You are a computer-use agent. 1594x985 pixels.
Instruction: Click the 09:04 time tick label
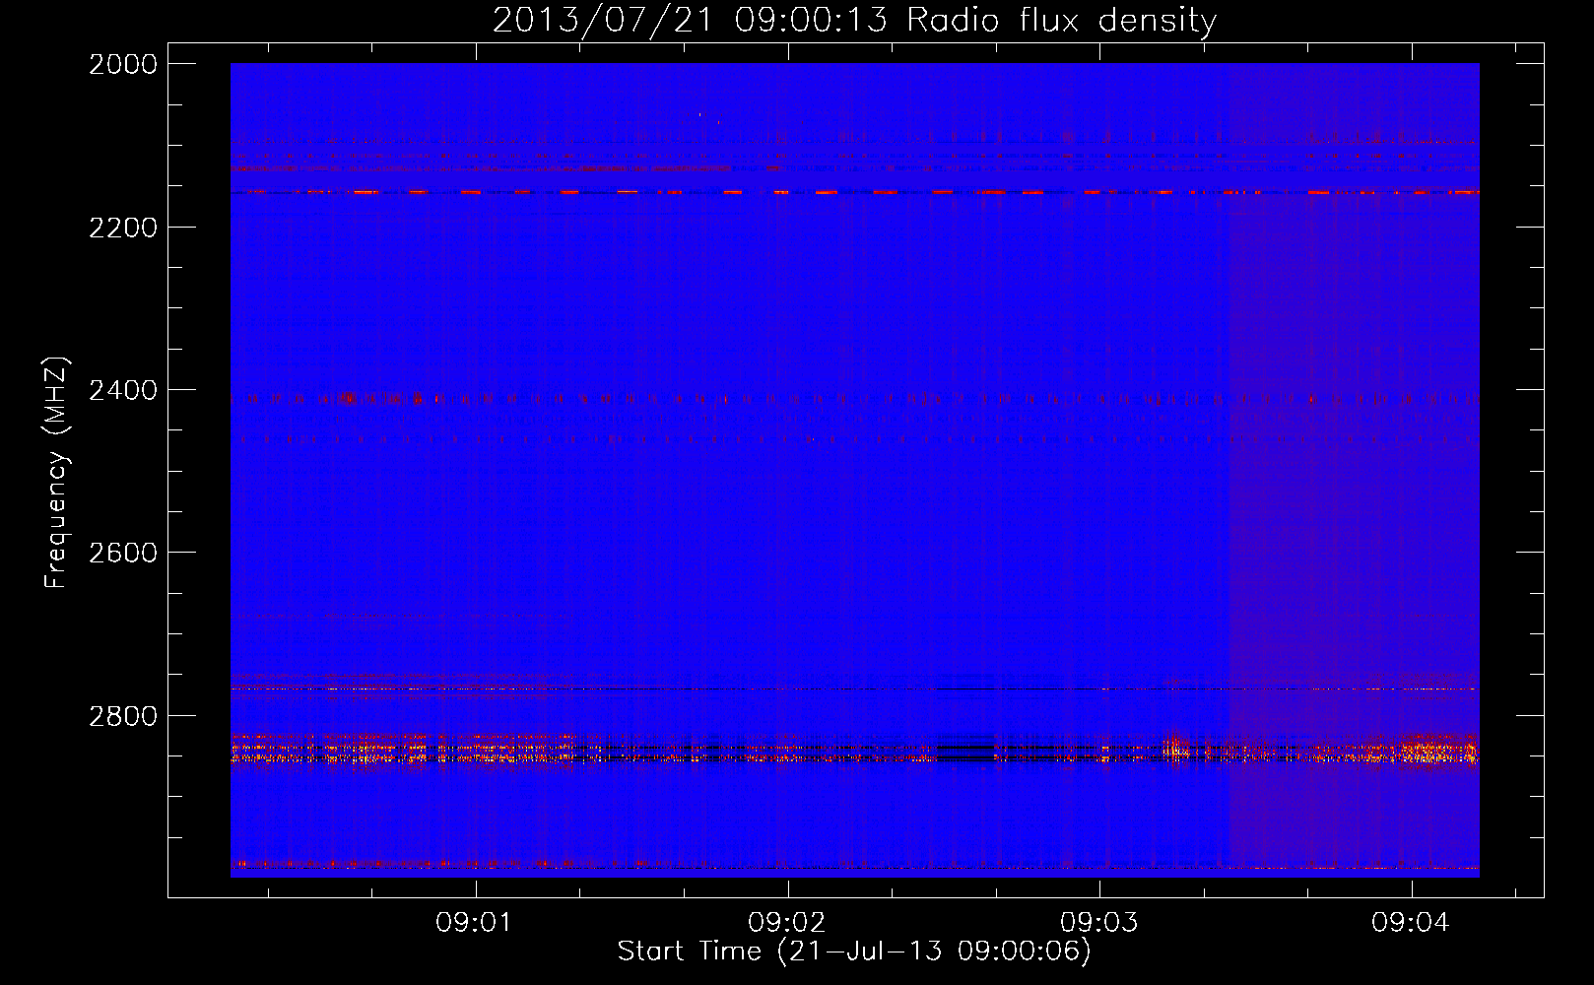click(1412, 922)
